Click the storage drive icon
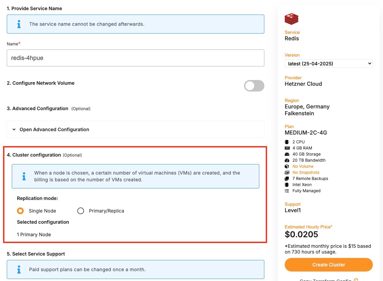 [287, 154]
